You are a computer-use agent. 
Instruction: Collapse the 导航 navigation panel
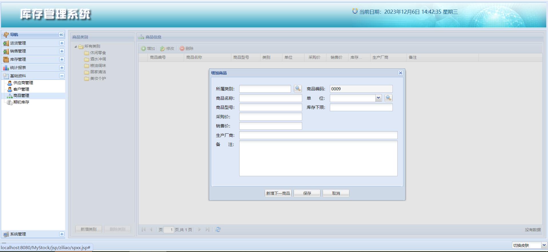[61, 34]
